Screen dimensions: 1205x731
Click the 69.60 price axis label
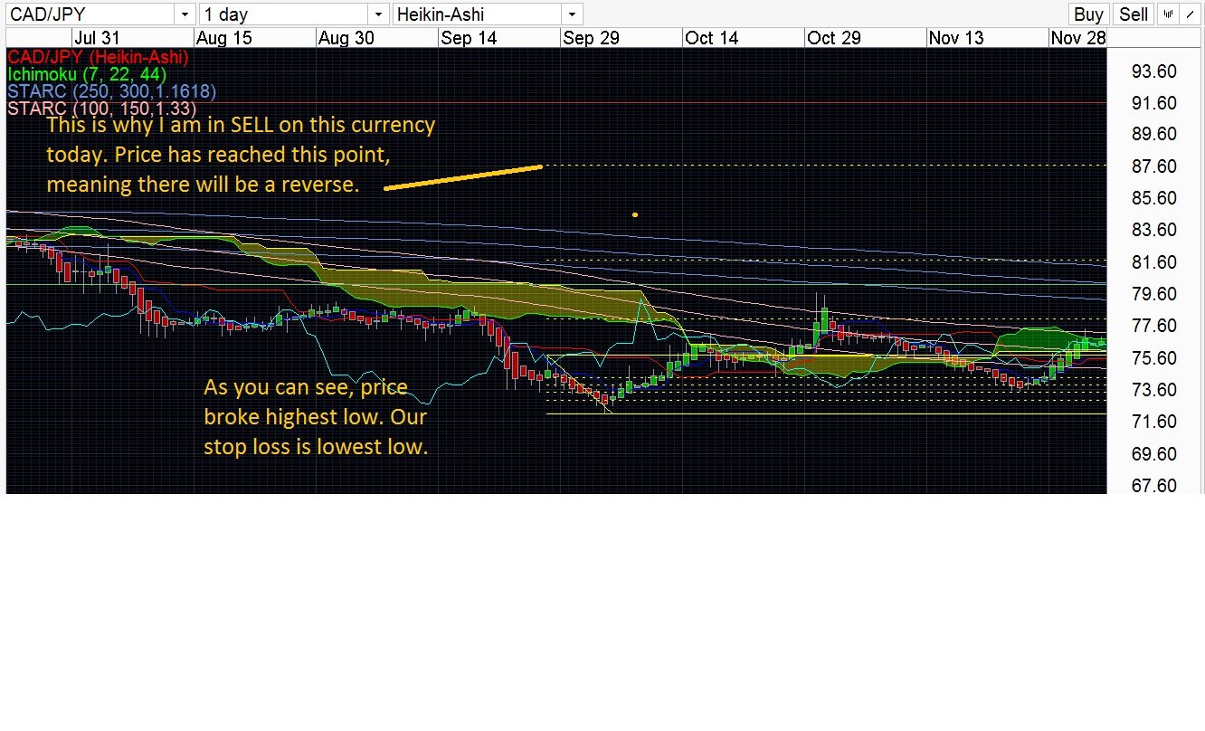click(1154, 454)
